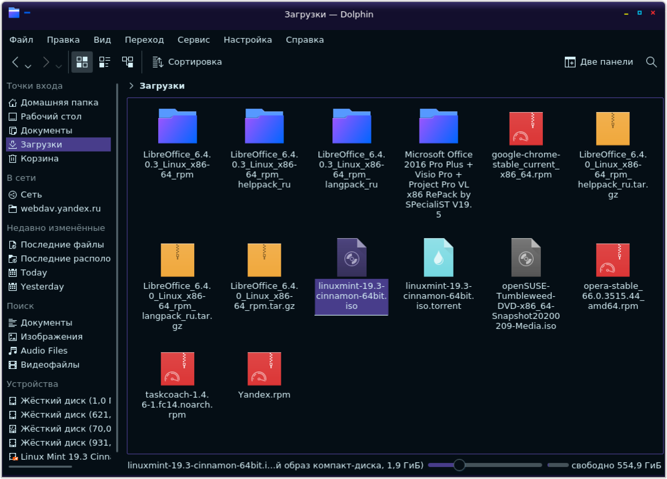The image size is (667, 479).
Task: Select linuxmint-19.3-cinnamon-64bit.iso disk image
Action: (352, 275)
